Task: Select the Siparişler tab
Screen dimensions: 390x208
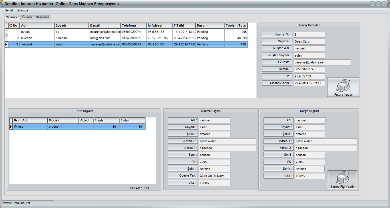Action: [13, 17]
